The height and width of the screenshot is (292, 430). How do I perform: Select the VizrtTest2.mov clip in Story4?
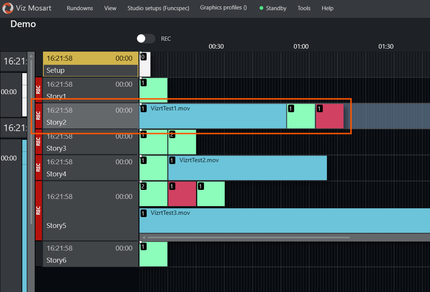pyautogui.click(x=247, y=168)
